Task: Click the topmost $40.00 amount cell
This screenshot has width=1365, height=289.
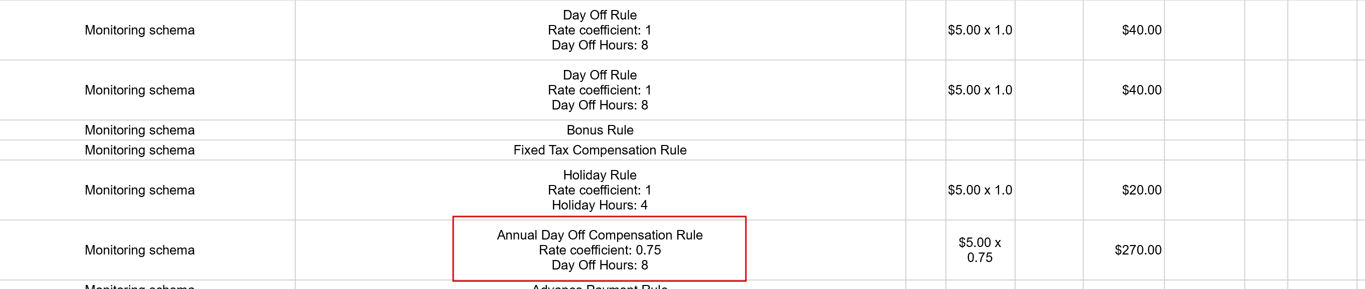Action: pyautogui.click(x=1141, y=30)
